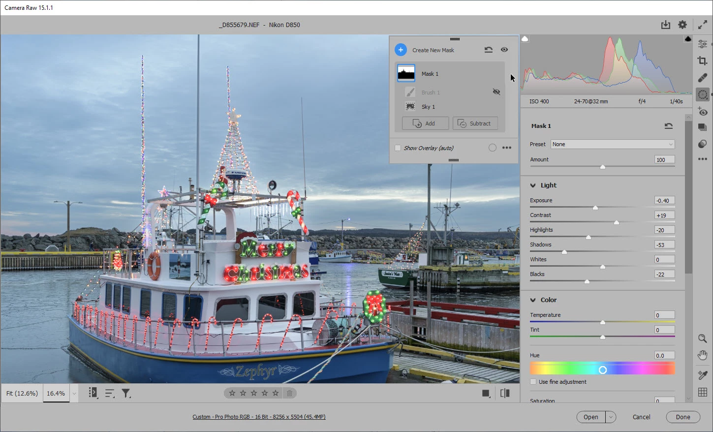Click the Highlights value field -20

coord(664,230)
